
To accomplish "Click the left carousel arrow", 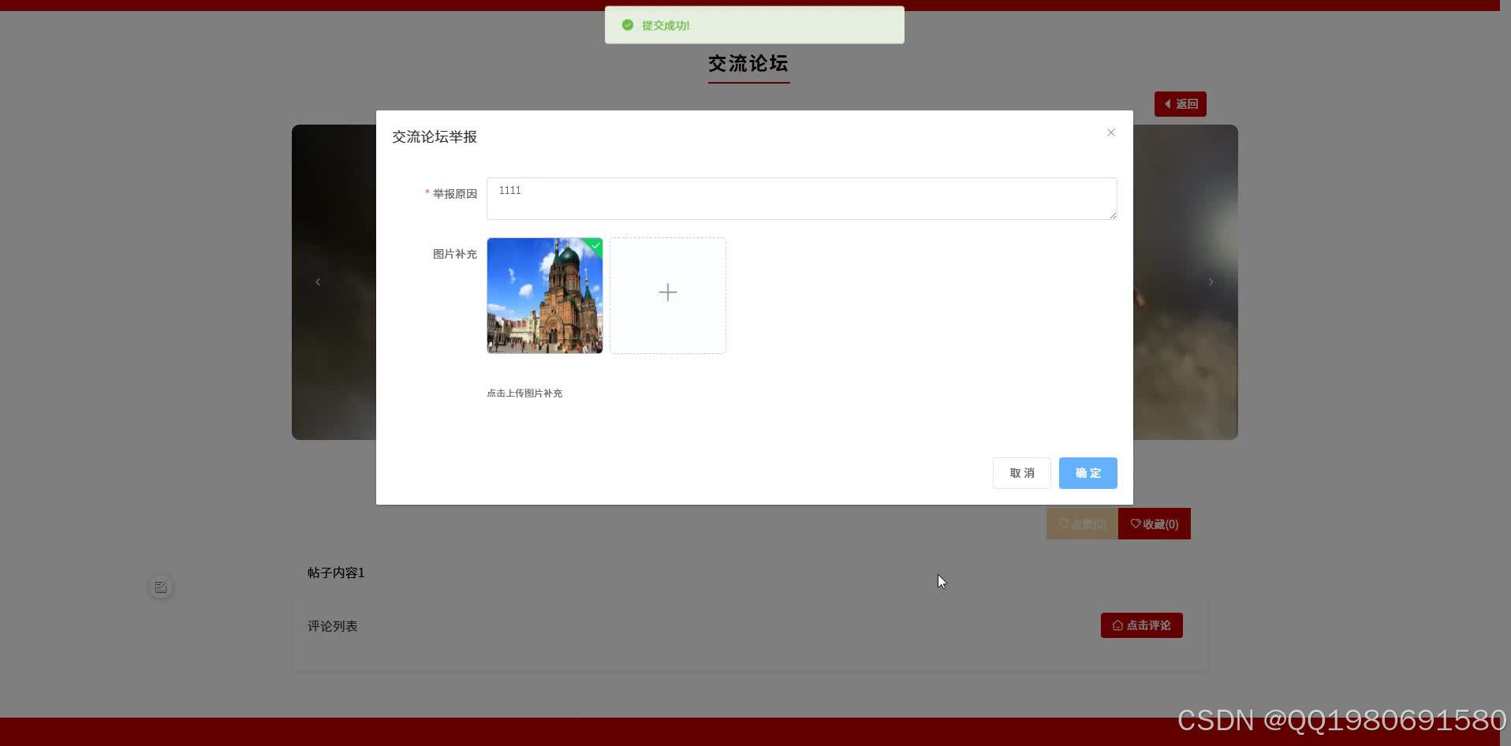I will pos(318,282).
